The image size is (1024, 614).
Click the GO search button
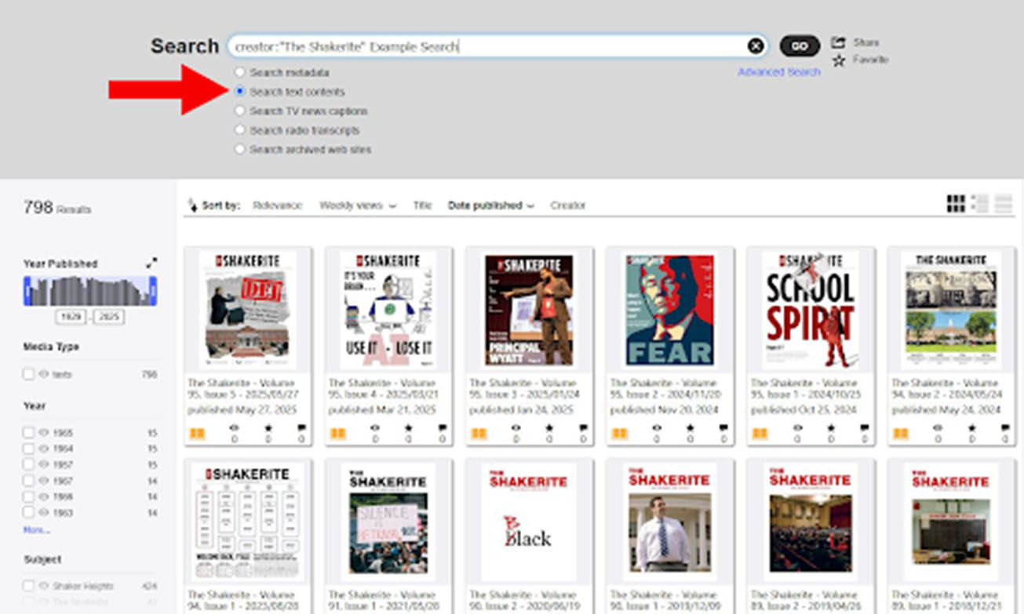coord(800,46)
